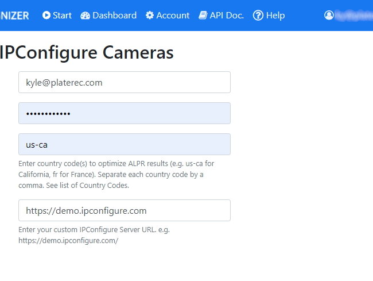The width and height of the screenshot is (373, 281).
Task: Click the API Doc. book icon
Action: click(203, 16)
